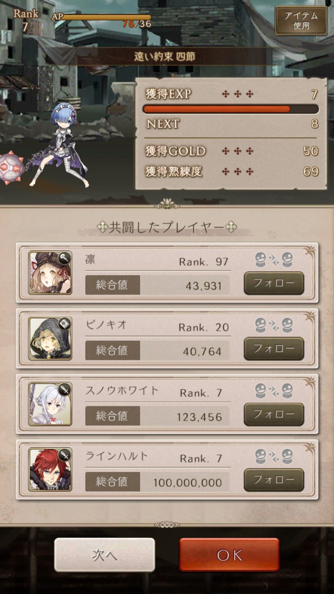Click the AP gauge bar at top
This screenshot has height=594, width=334.
coord(106,17)
